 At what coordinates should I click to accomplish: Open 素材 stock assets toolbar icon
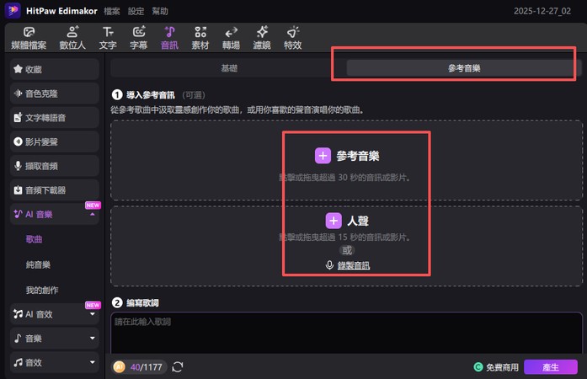click(x=200, y=38)
